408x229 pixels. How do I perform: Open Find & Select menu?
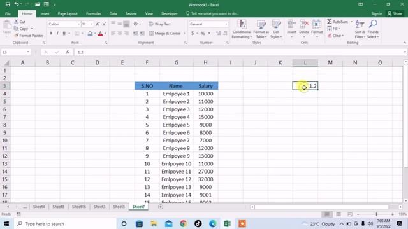point(373,29)
